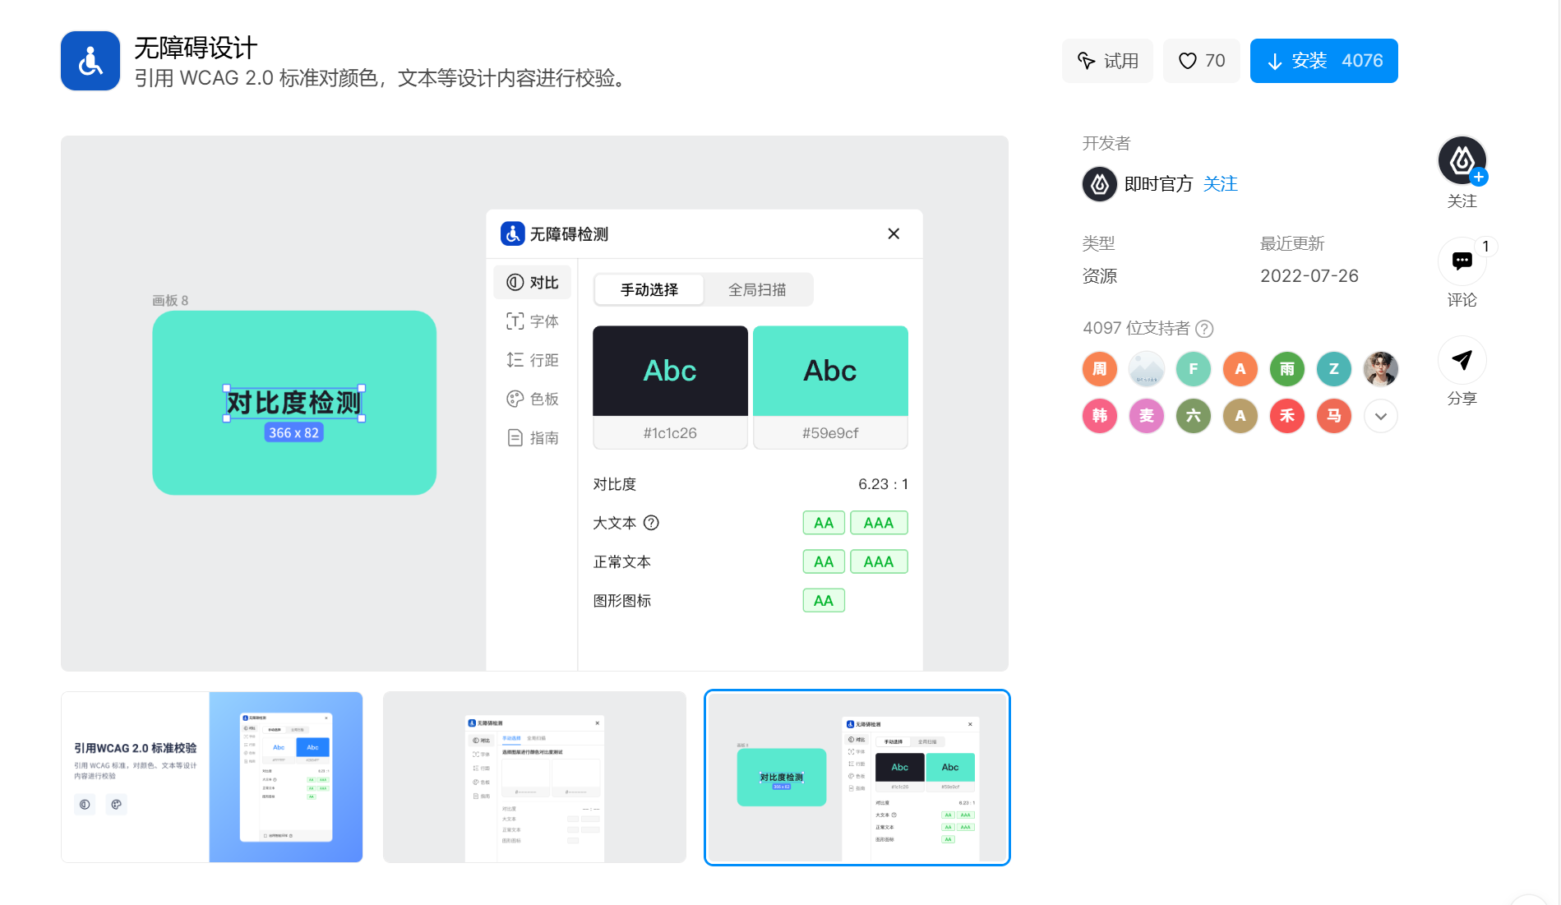Open supporter avatar labeled 马

1334,416
